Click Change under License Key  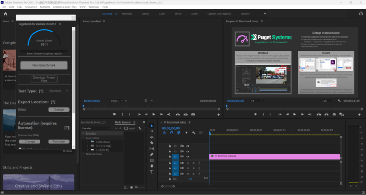click(29, 141)
